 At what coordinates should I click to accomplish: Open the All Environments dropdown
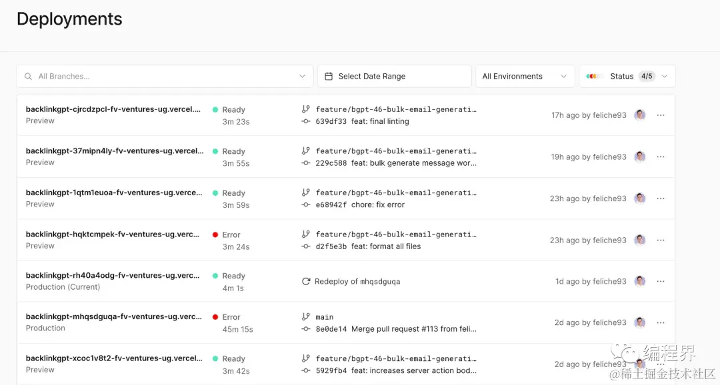[525, 76]
